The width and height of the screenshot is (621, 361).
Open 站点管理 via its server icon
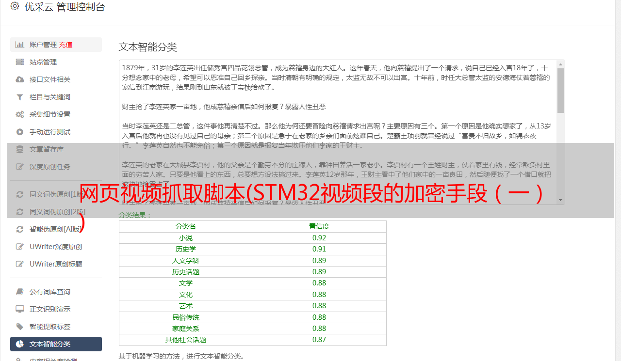point(20,62)
